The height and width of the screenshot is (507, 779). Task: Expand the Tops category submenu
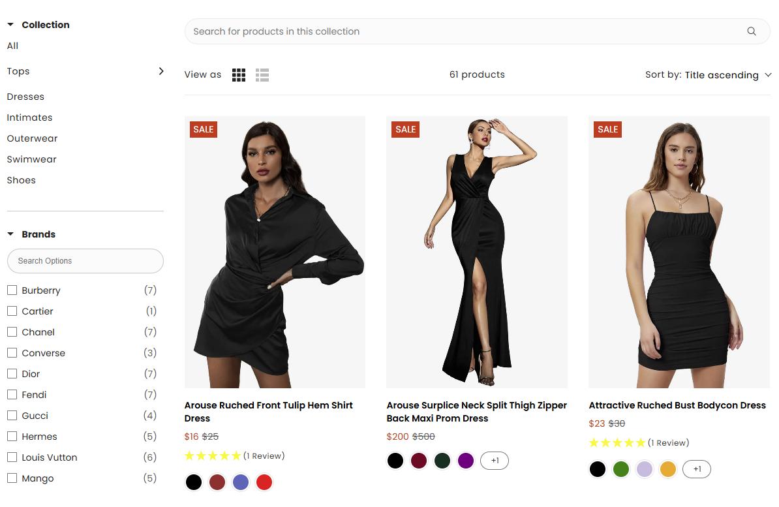pos(160,71)
